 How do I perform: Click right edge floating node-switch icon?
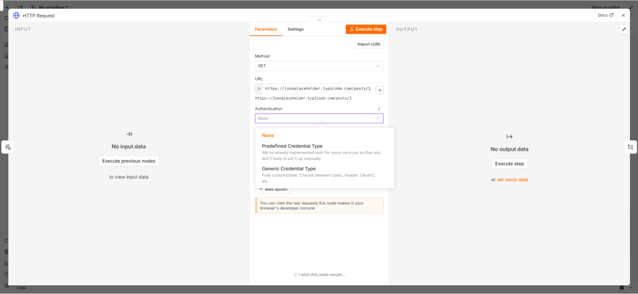[631, 147]
